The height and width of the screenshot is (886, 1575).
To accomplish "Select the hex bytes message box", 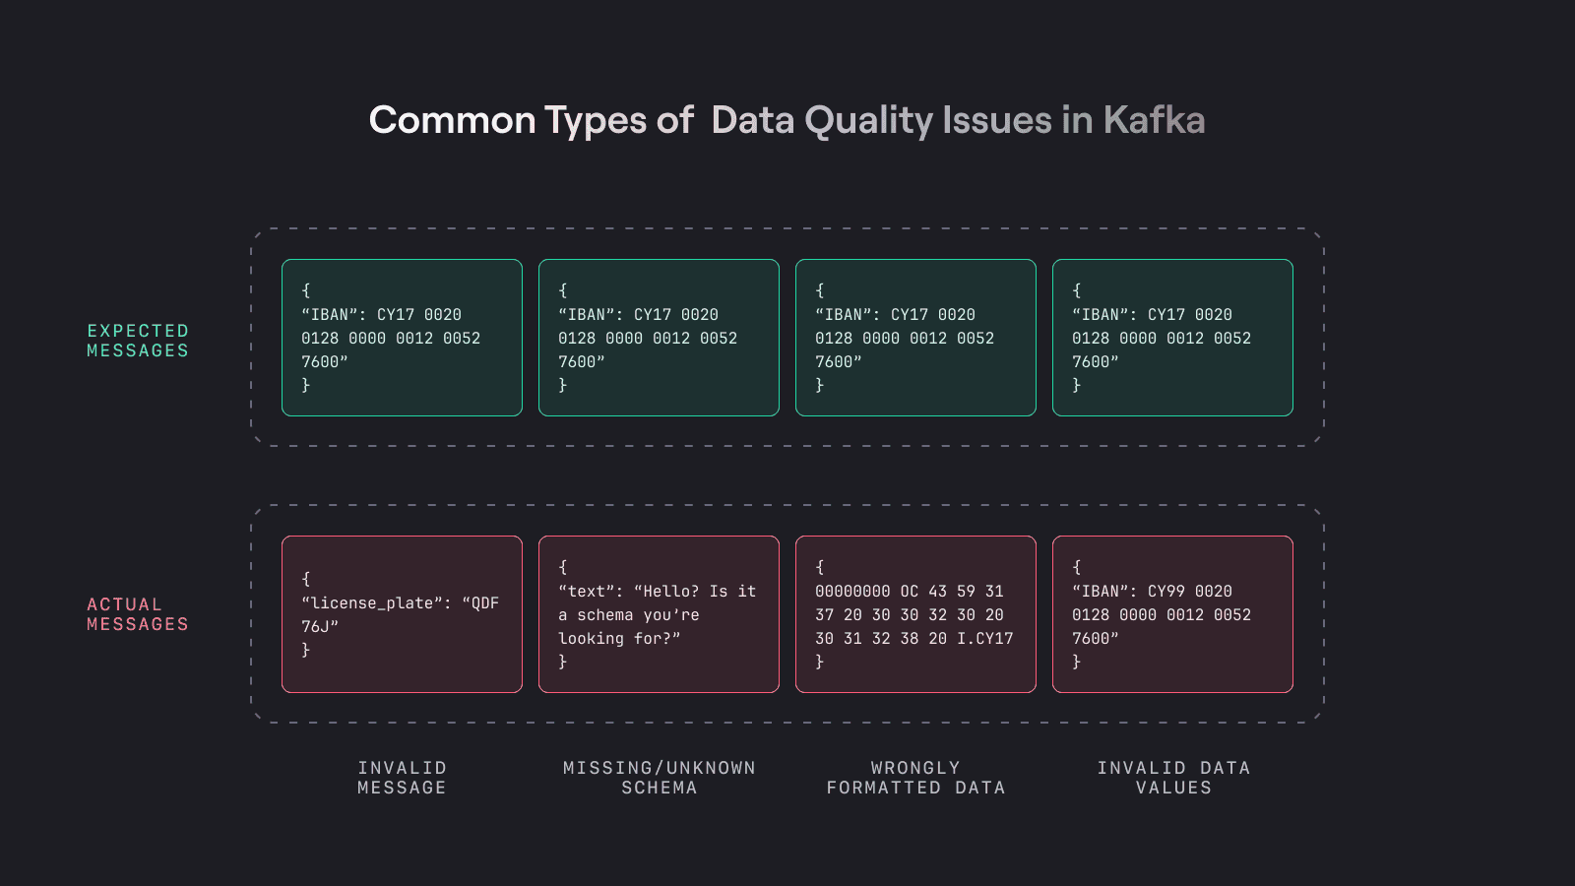I will click(915, 614).
